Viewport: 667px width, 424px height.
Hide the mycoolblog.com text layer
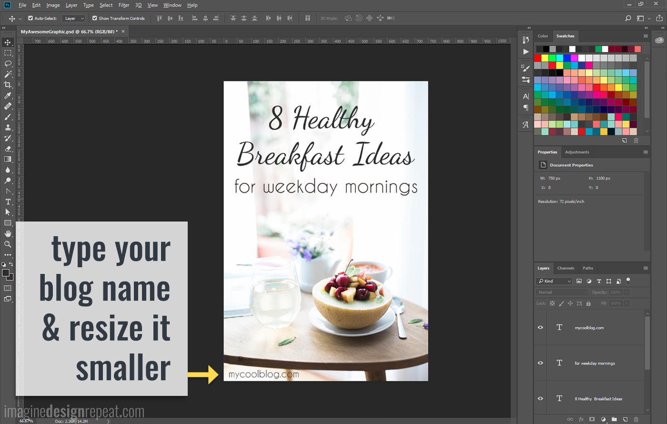pyautogui.click(x=540, y=327)
